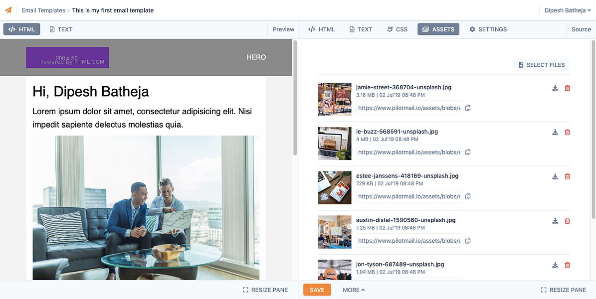
Task: Expand the MORE menu
Action: [354, 290]
